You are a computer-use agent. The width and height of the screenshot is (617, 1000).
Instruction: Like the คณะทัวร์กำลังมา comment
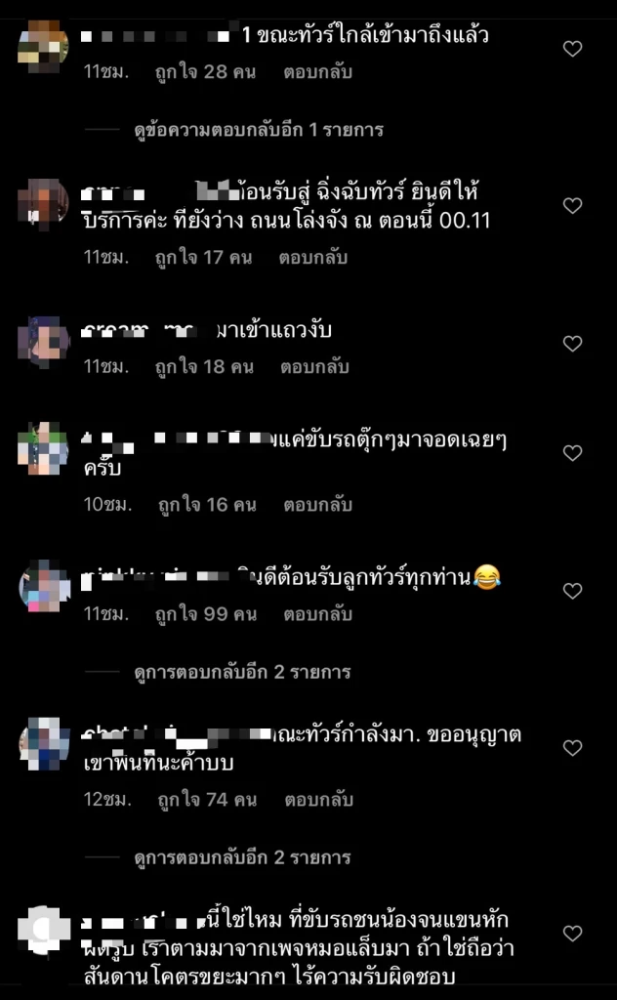[x=572, y=747]
